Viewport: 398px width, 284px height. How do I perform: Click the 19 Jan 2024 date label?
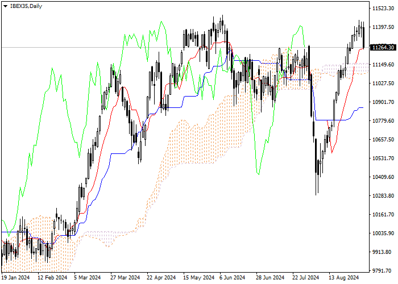click(x=16, y=278)
